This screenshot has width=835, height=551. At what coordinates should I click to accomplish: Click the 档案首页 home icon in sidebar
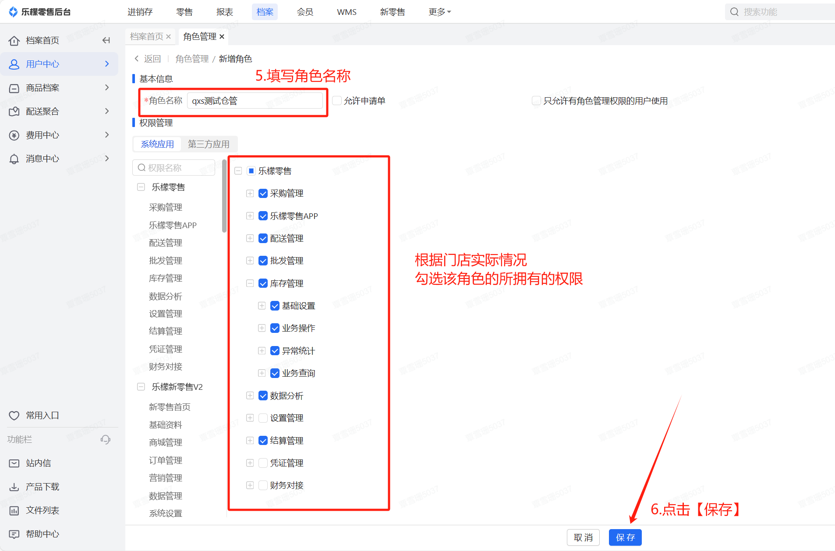14,40
